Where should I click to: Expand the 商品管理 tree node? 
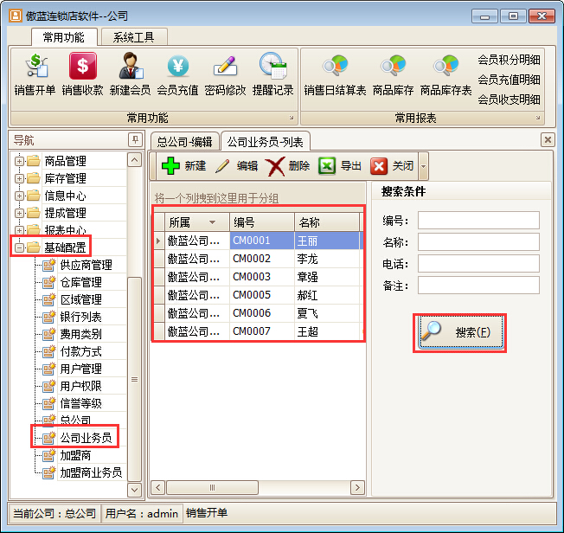coord(19,161)
